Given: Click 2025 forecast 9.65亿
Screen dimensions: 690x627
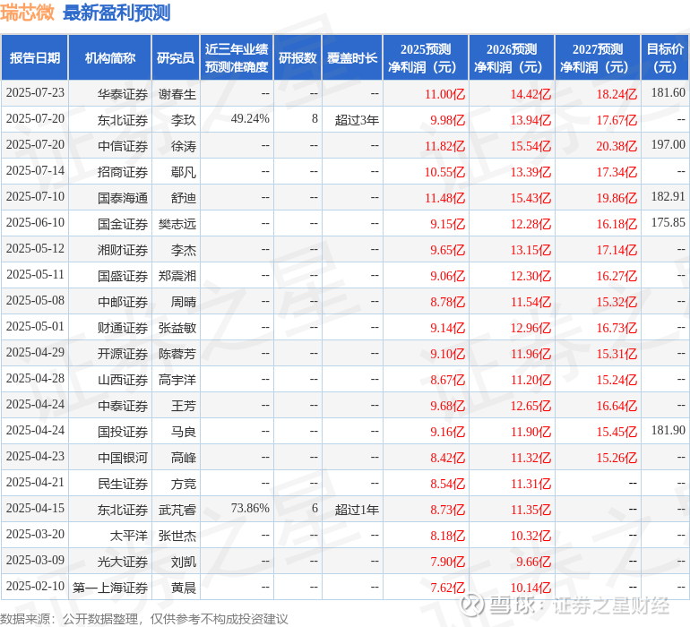Looking at the screenshot, I should click(x=447, y=250).
